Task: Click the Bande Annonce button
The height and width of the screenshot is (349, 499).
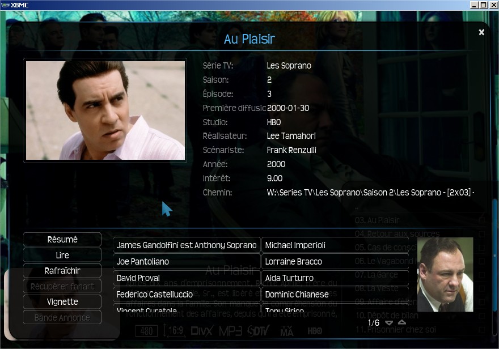Action: pos(62,317)
